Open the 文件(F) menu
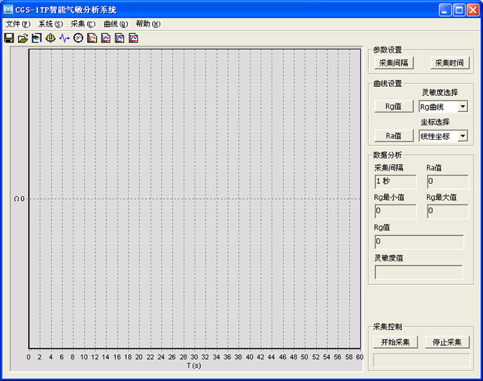The height and width of the screenshot is (381, 483). point(18,24)
